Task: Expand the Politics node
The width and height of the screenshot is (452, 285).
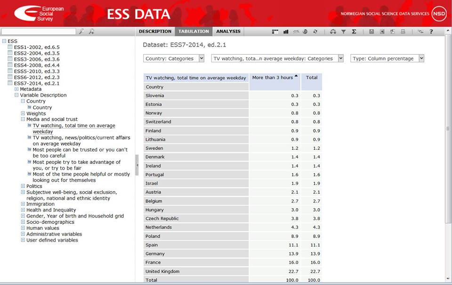Action: pyautogui.click(x=23, y=186)
